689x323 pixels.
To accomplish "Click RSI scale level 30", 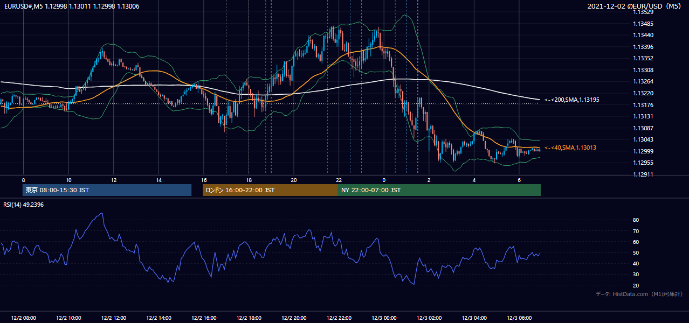I will [x=636, y=275].
